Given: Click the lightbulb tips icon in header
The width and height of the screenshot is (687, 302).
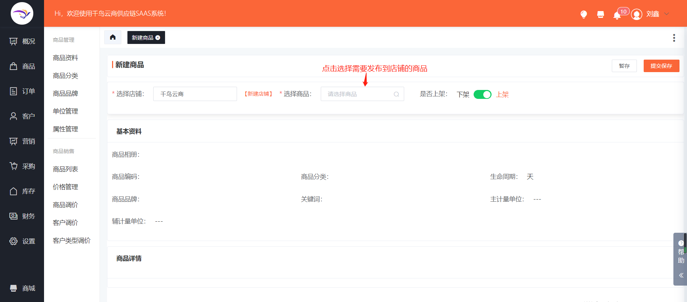Looking at the screenshot, I should point(584,14).
